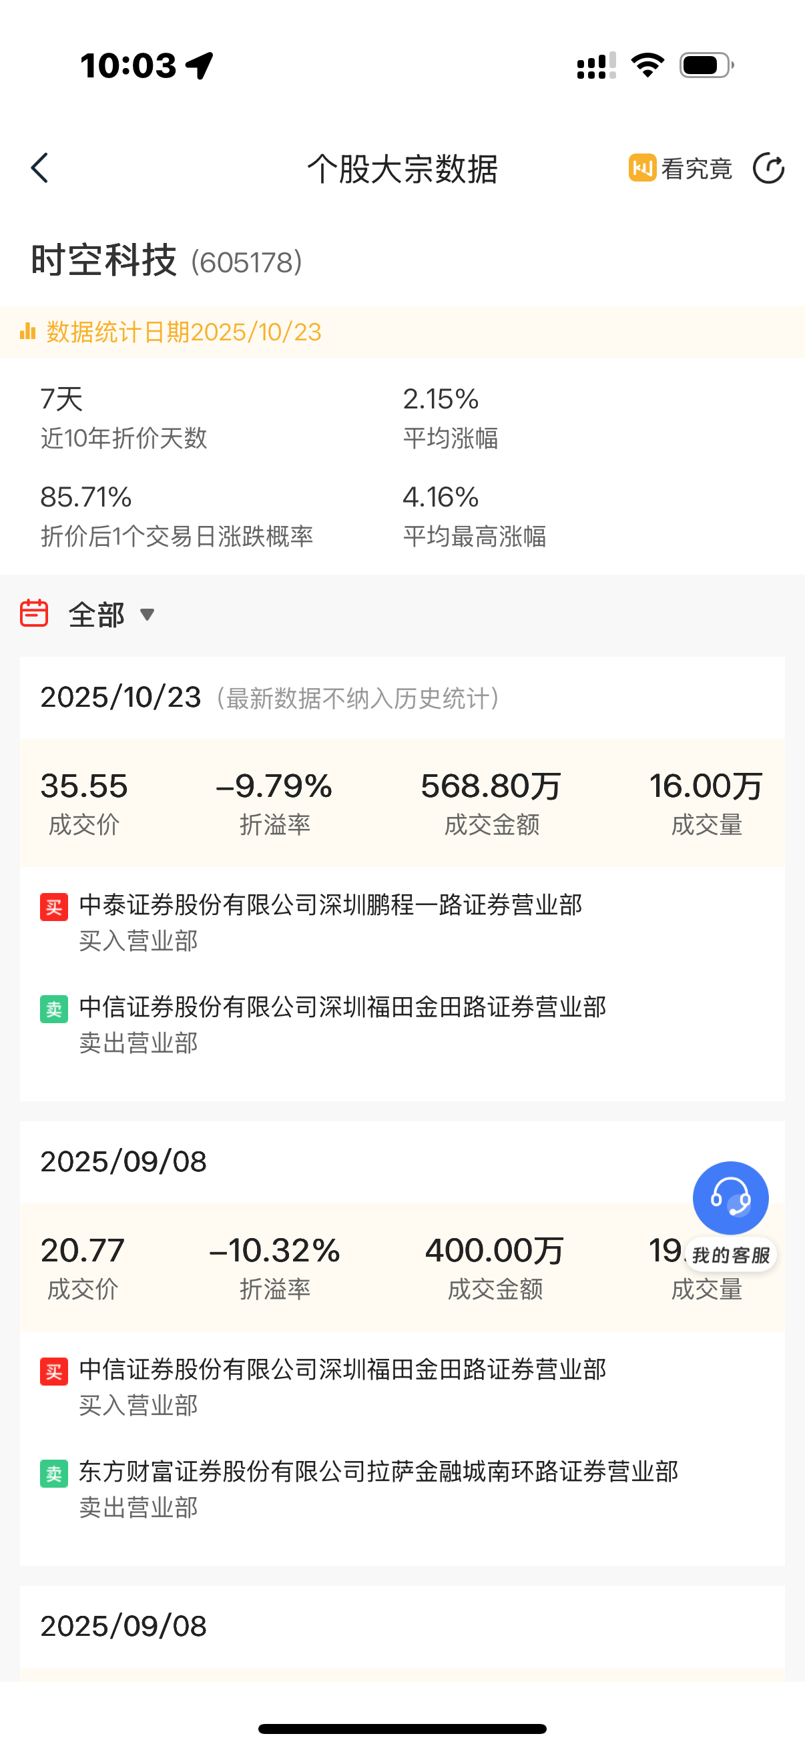Open the 我的客服 customer service bubble

[x=731, y=1216]
